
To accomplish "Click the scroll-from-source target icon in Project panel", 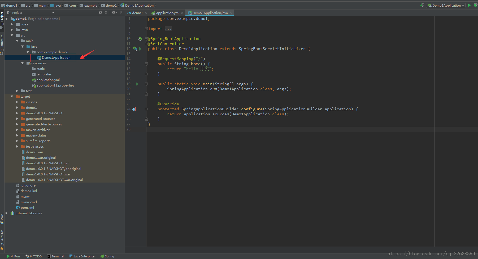I will tap(100, 12).
